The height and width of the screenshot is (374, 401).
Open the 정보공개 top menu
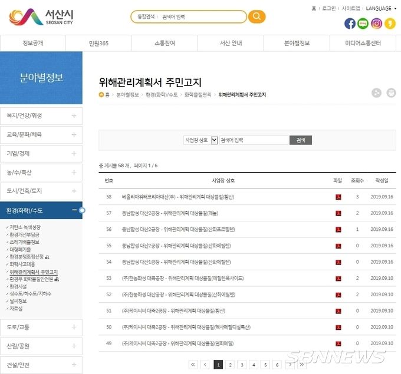coord(33,43)
